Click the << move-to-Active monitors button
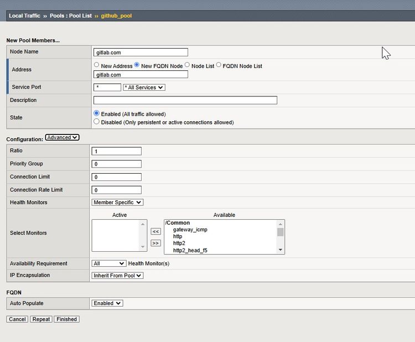The height and width of the screenshot is (342, 415). coord(155,231)
